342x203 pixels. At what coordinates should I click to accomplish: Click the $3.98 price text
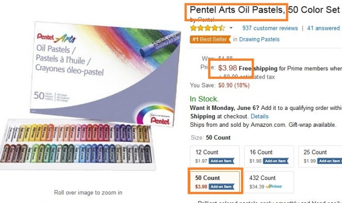[228, 68]
